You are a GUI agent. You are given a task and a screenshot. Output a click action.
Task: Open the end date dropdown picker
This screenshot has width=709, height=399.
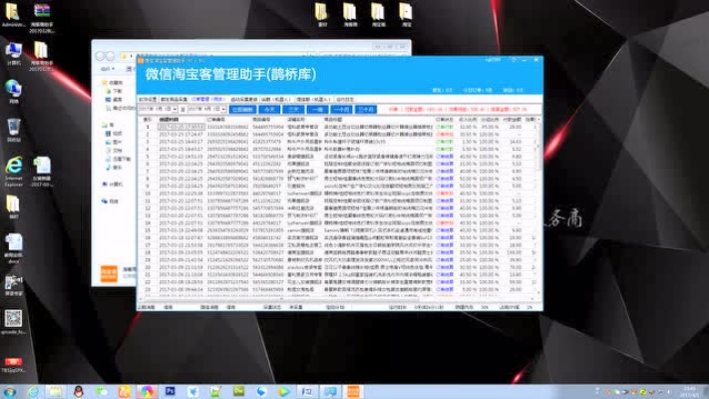pyautogui.click(x=223, y=110)
